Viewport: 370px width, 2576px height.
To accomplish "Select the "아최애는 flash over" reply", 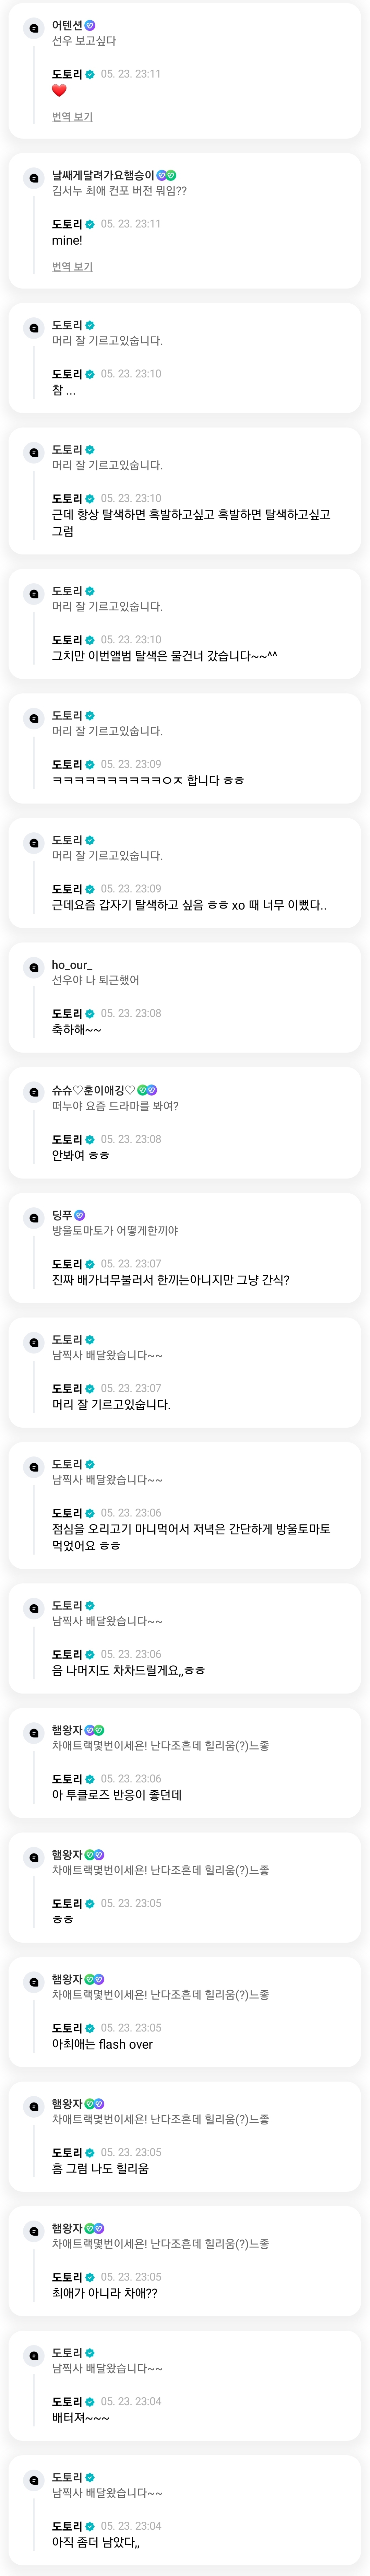I will 102,2044.
